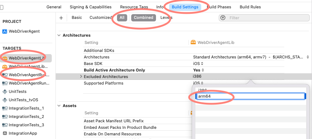Click the arm64 text entry field
This screenshot has height=139, width=312.
point(251,96)
